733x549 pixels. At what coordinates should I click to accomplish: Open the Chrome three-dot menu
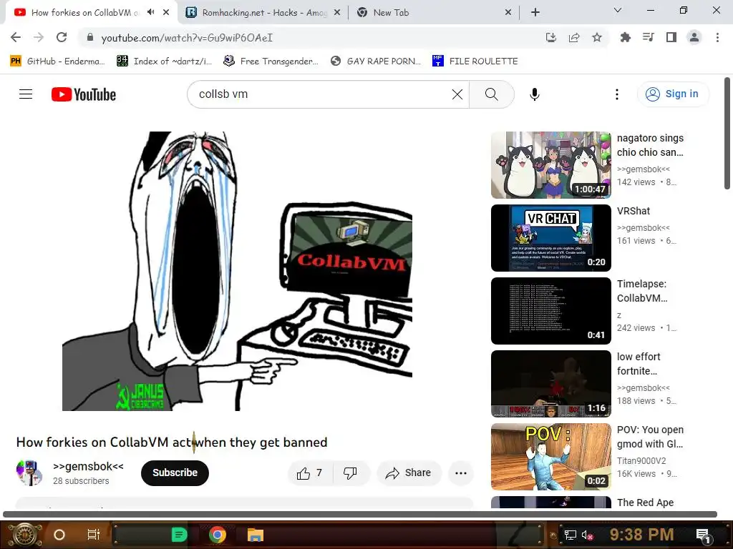(x=717, y=37)
